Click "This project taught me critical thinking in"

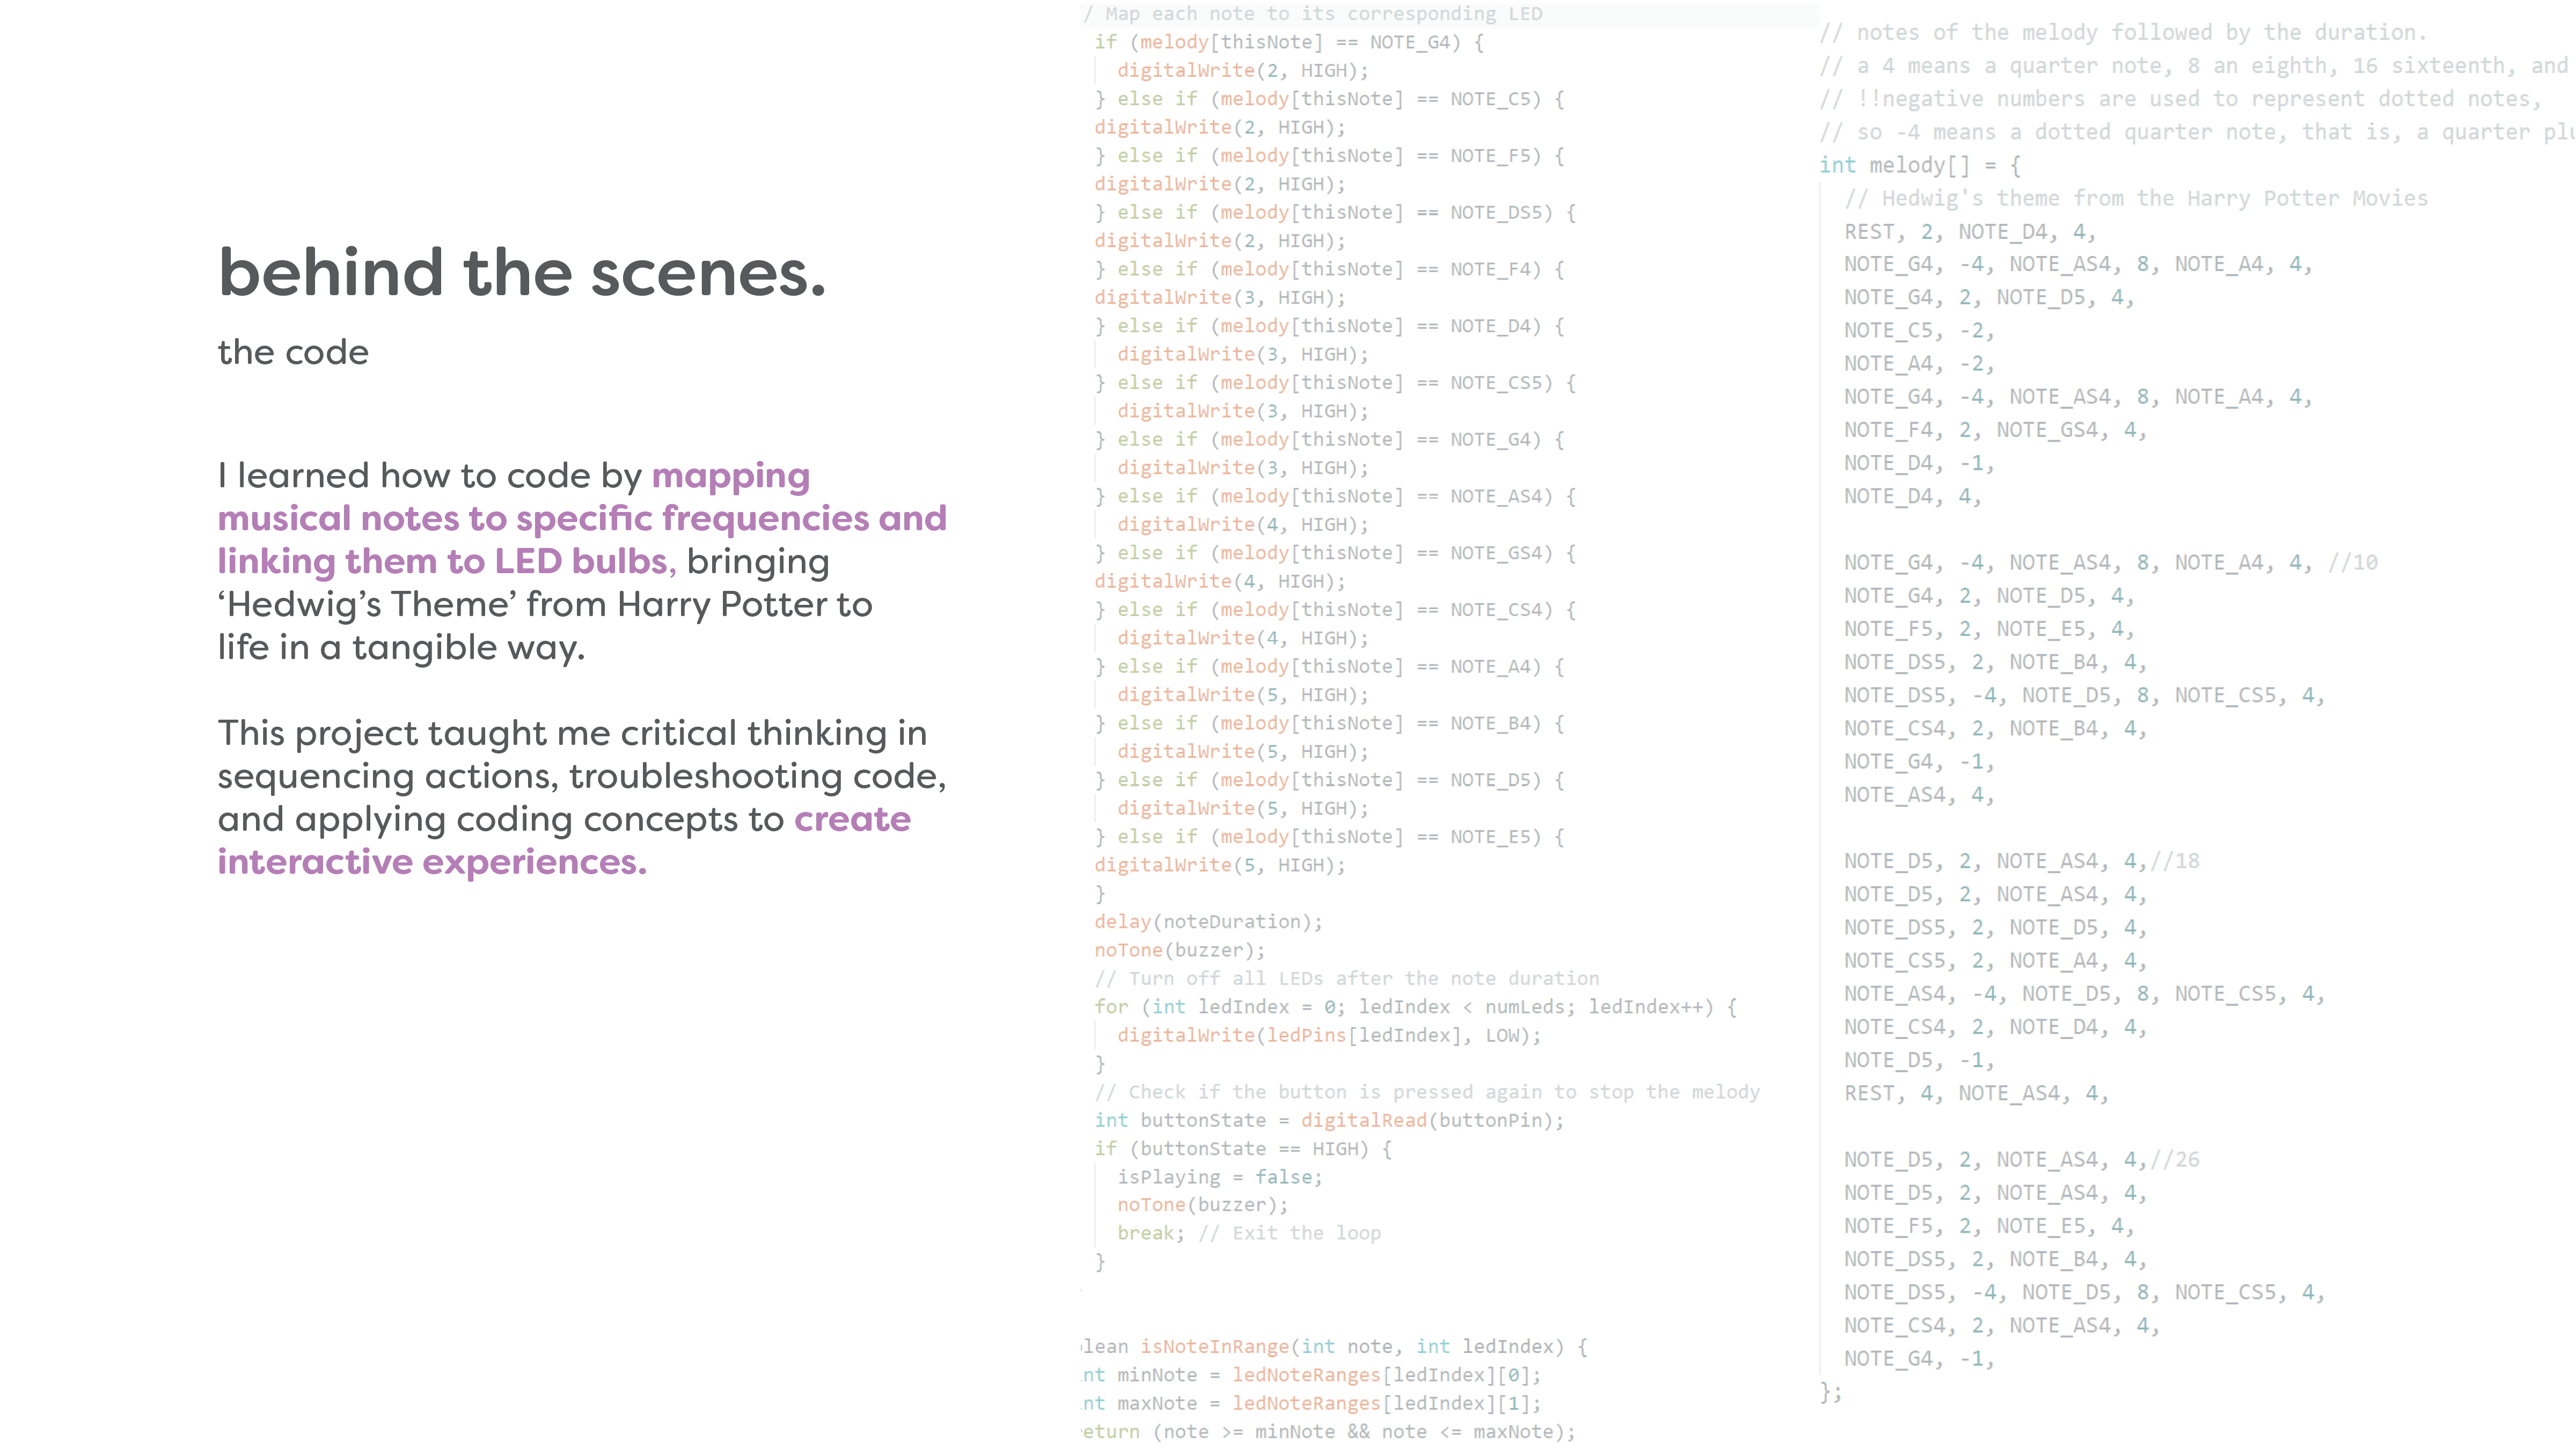tap(572, 733)
